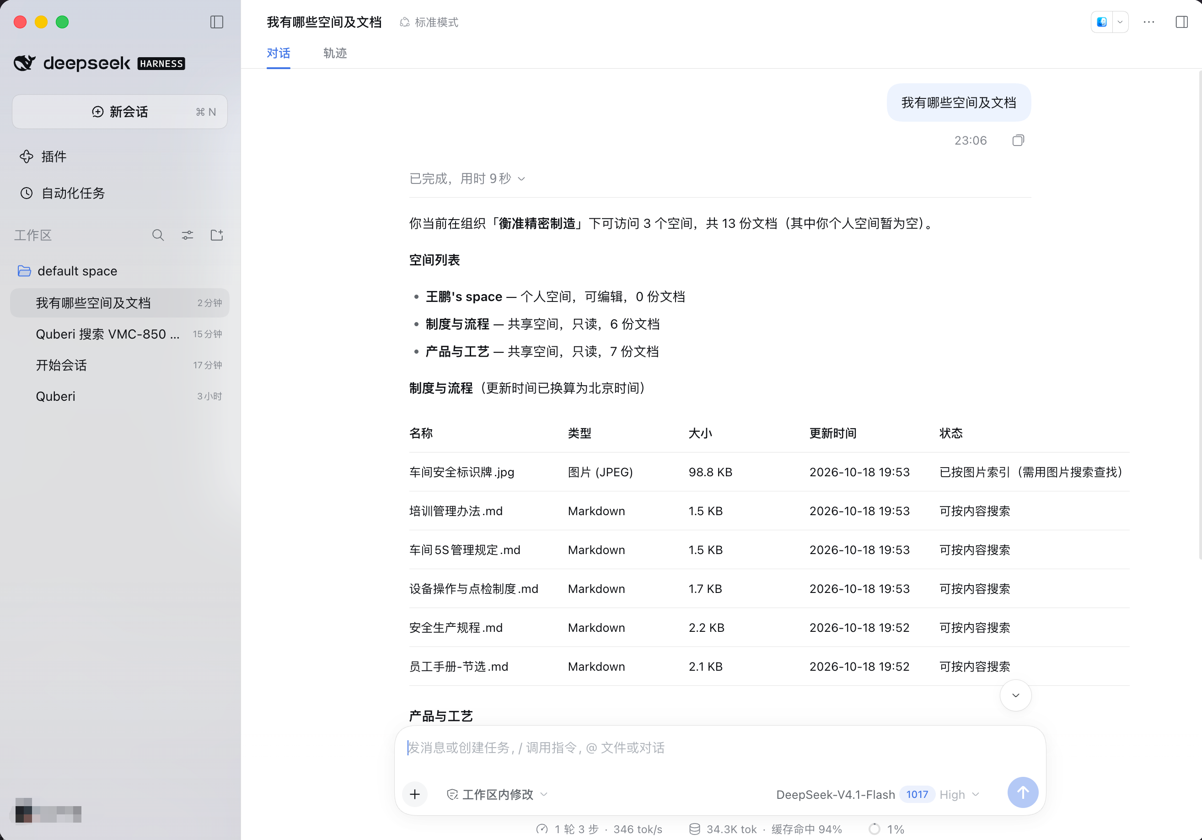Viewport: 1202px width, 840px height.
Task: Click the Finder app icon button
Action: 1102,22
